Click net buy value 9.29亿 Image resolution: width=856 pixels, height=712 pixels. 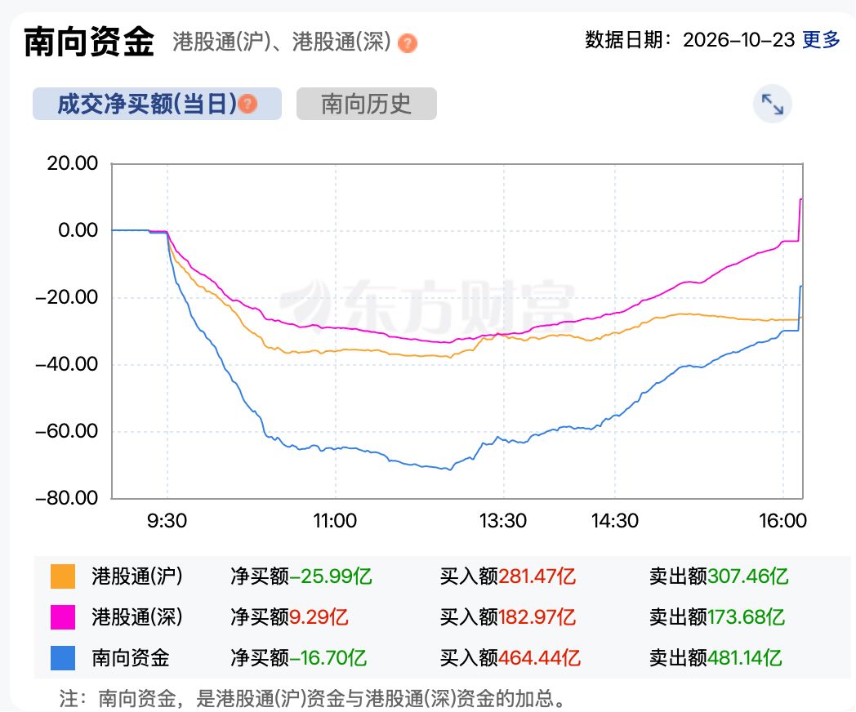[x=319, y=617]
